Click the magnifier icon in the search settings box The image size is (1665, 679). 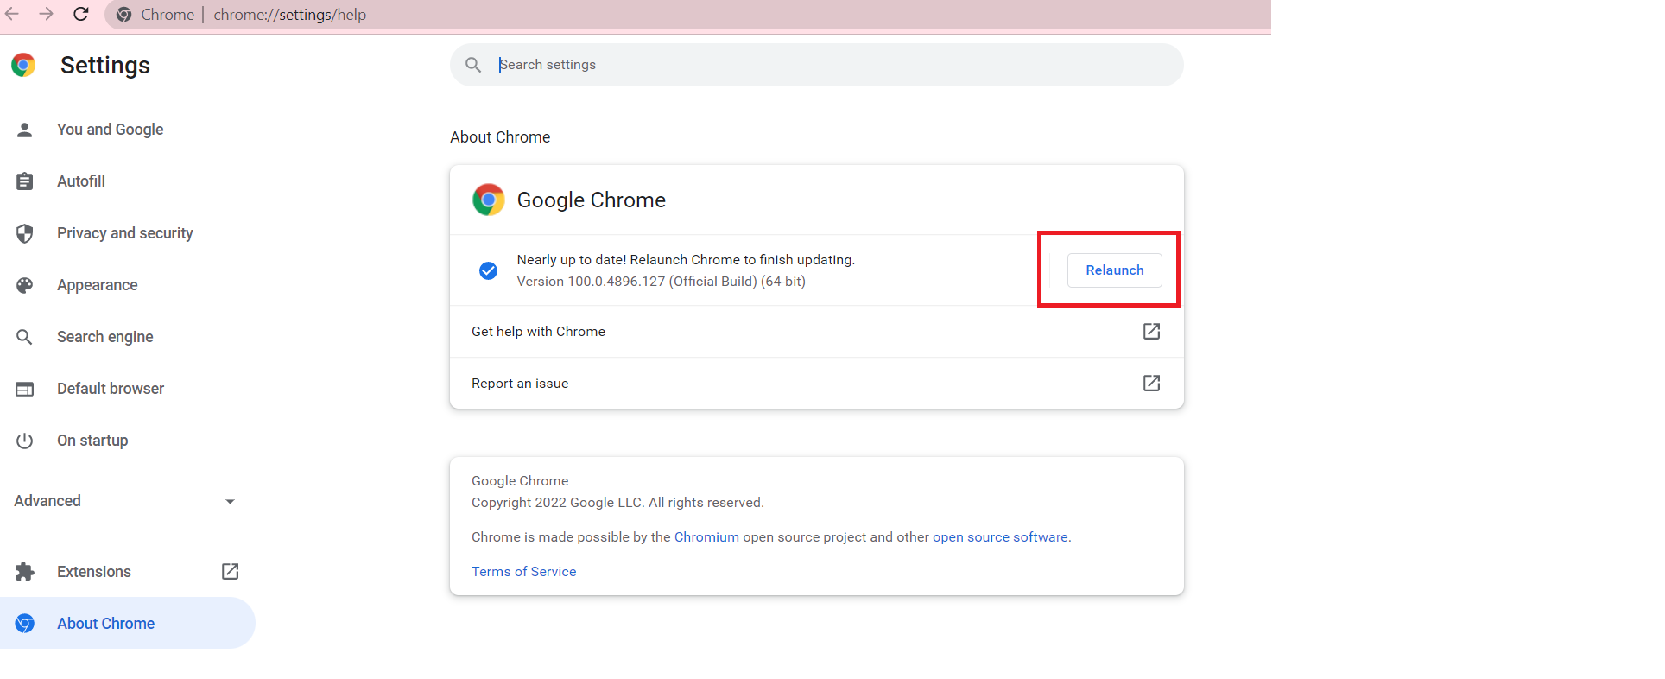tap(473, 65)
